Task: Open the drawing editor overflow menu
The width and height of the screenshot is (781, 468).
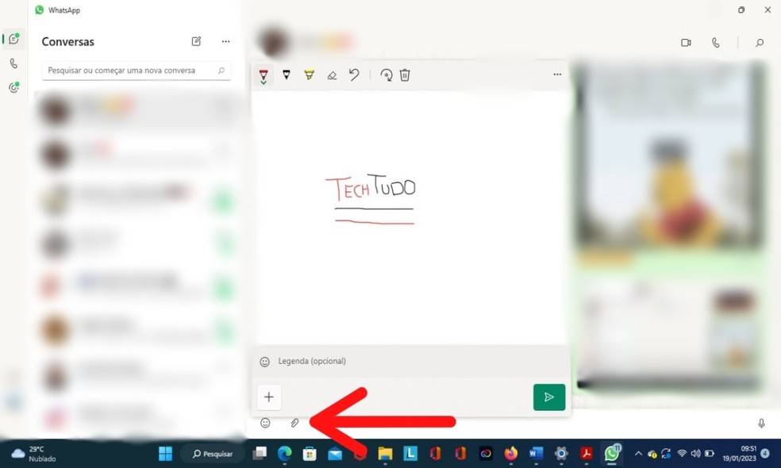Action: 556,74
